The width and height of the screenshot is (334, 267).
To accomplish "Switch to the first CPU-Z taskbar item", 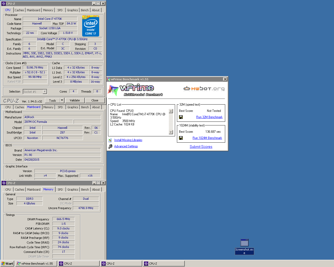I will coord(79,264).
